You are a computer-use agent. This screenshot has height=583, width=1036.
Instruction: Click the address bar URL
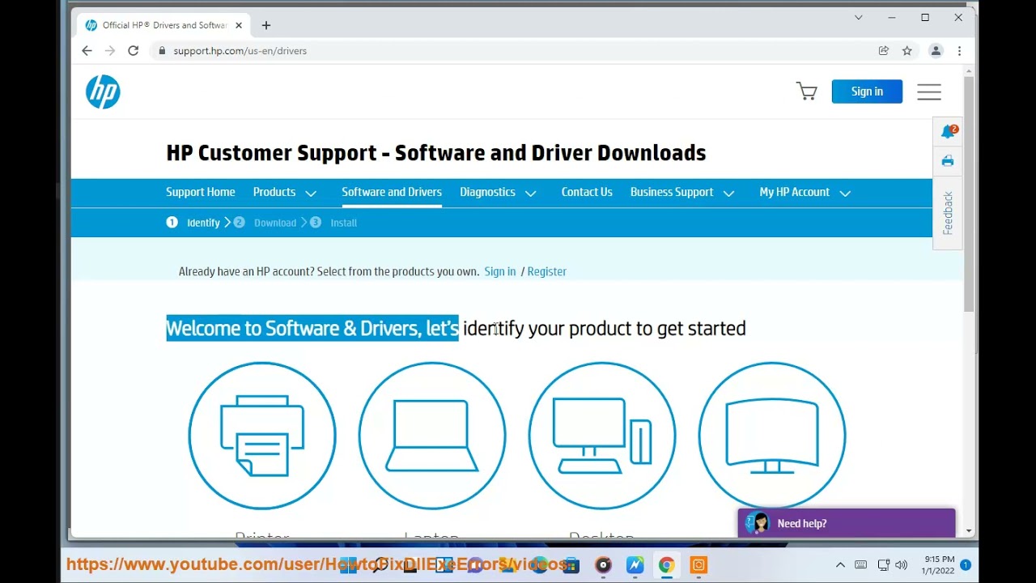point(240,50)
